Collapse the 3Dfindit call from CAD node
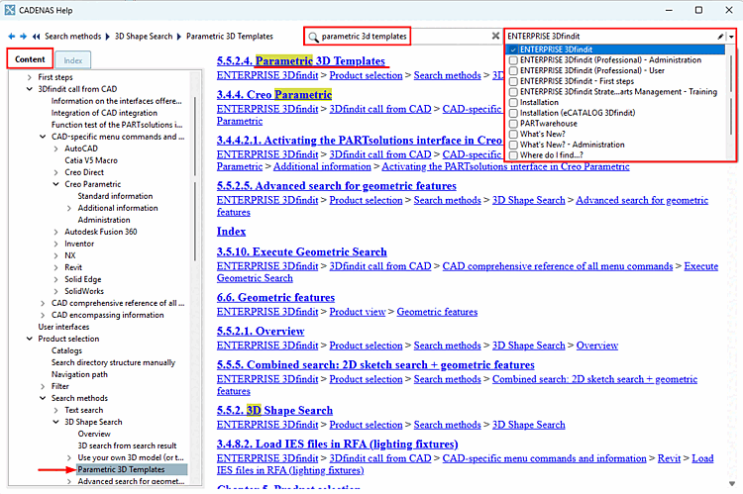Viewport: 743px width, 494px height. pyautogui.click(x=30, y=89)
